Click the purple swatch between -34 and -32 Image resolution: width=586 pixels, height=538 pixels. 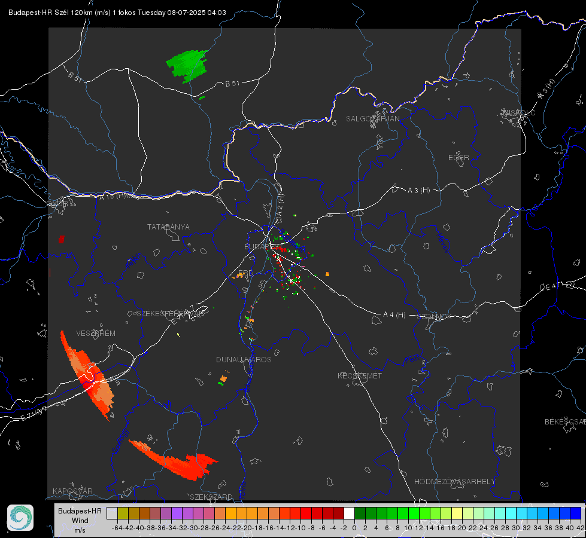coord(177,513)
